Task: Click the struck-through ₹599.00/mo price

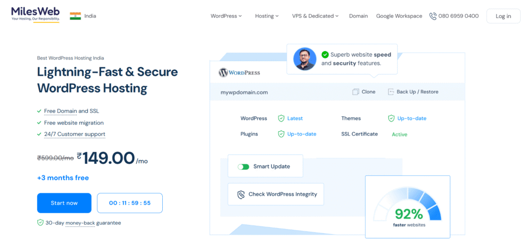Action: [x=55, y=158]
